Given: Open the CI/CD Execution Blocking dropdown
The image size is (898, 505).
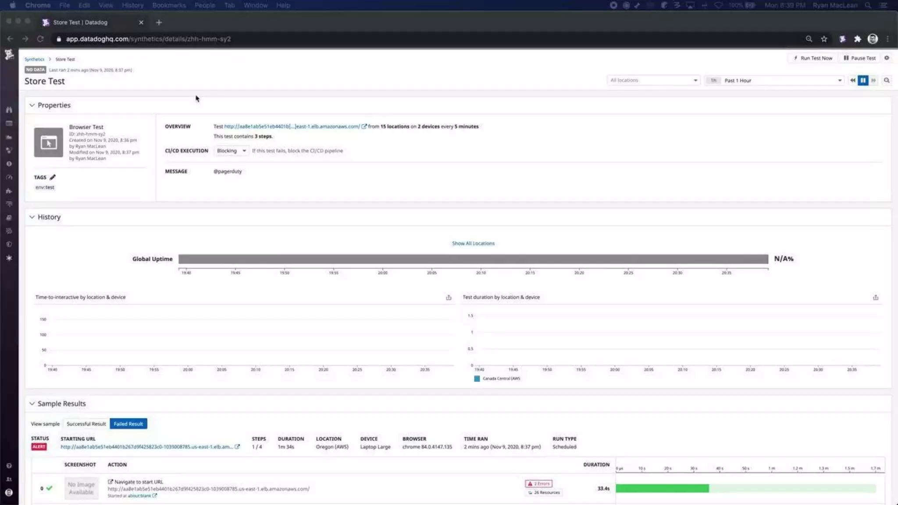Looking at the screenshot, I should (231, 151).
